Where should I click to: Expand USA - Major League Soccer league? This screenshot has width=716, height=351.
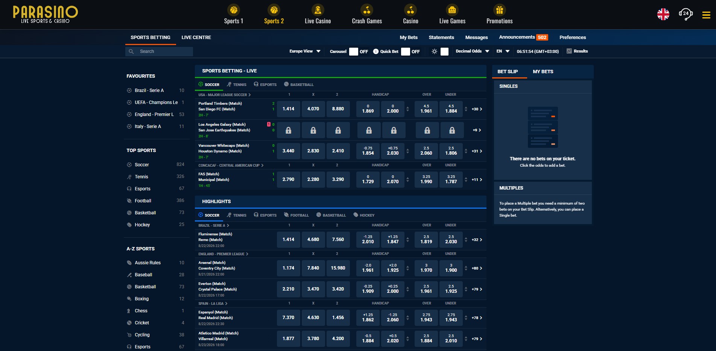coord(225,95)
